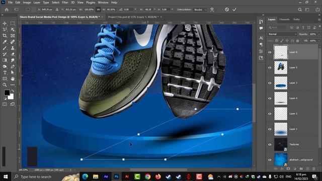Screen dimensions: 322x181
Task: Hide Layer 4 using its eye icon
Action: 270,99
